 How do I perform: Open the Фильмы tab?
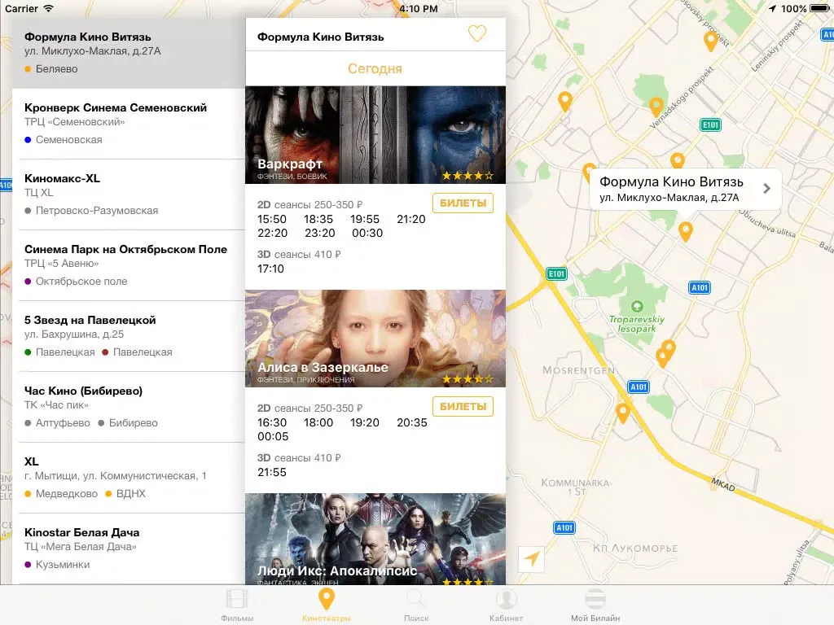[x=237, y=605]
